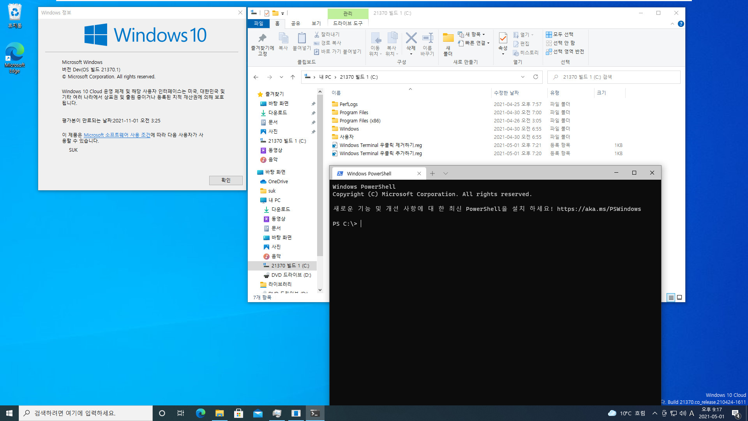Open the Quick Access Toolbar customize dropdown
The width and height of the screenshot is (748, 421).
(x=283, y=13)
